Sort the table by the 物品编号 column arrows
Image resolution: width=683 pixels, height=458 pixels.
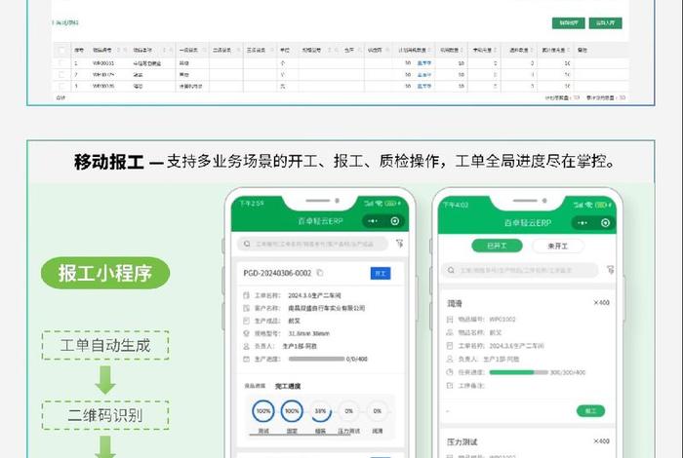click(118, 51)
